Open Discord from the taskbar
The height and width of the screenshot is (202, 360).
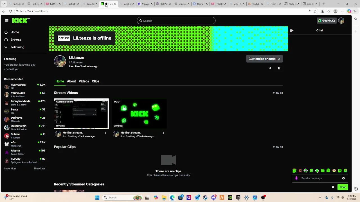213,198
